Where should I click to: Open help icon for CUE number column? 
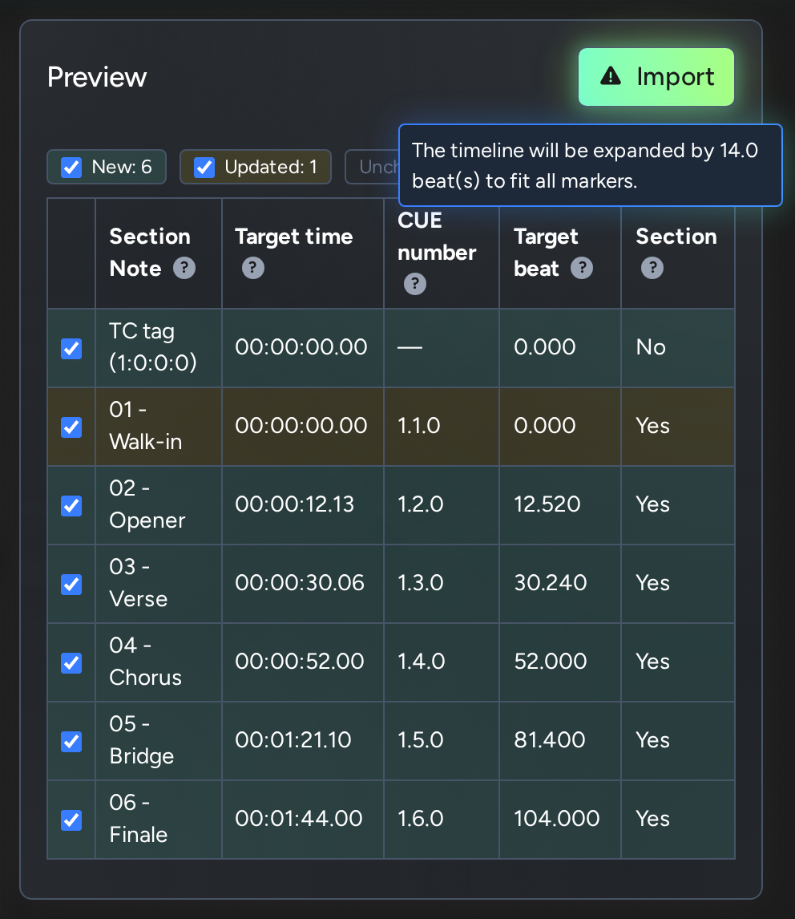(x=415, y=284)
